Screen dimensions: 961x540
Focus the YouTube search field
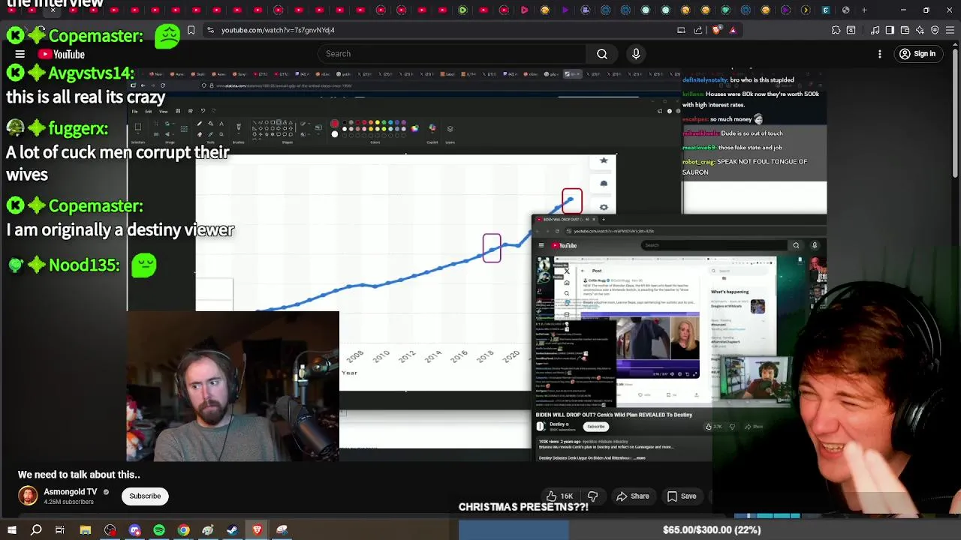[452, 54]
